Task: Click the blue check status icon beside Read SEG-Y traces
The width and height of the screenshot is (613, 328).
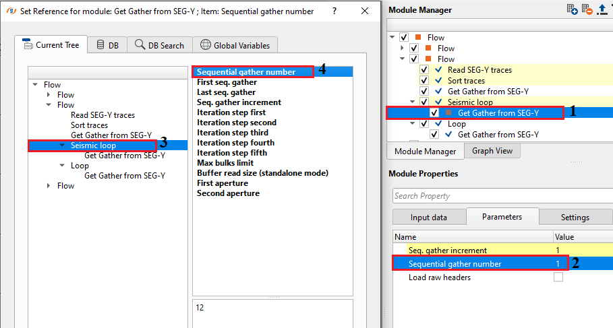Action: [x=438, y=70]
